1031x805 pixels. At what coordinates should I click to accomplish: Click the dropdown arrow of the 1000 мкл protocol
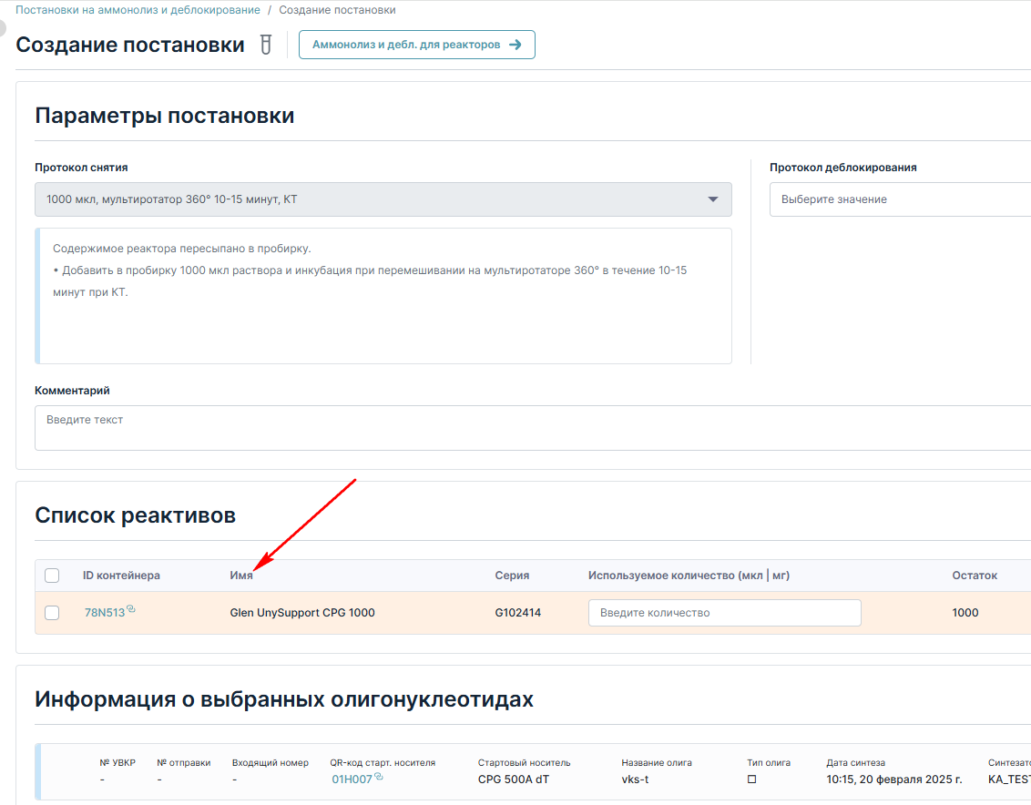[713, 199]
